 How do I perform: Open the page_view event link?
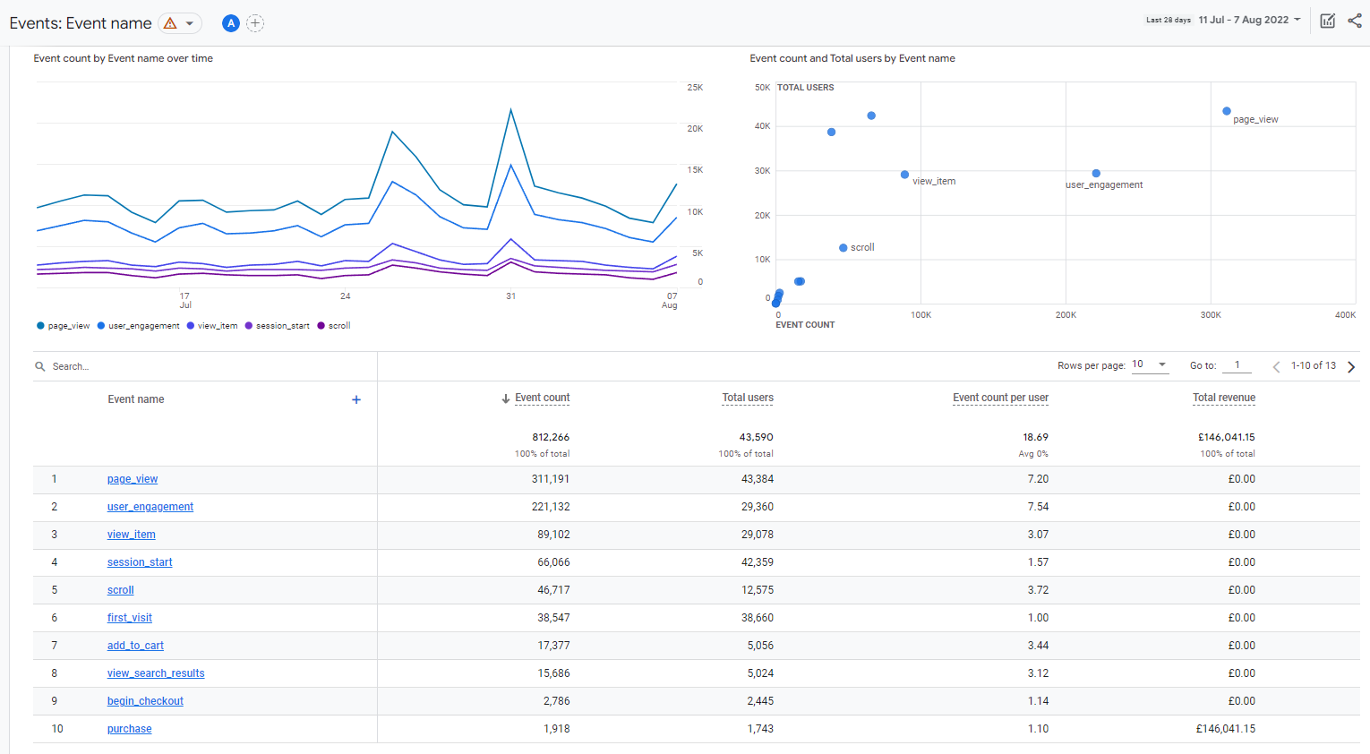point(132,478)
